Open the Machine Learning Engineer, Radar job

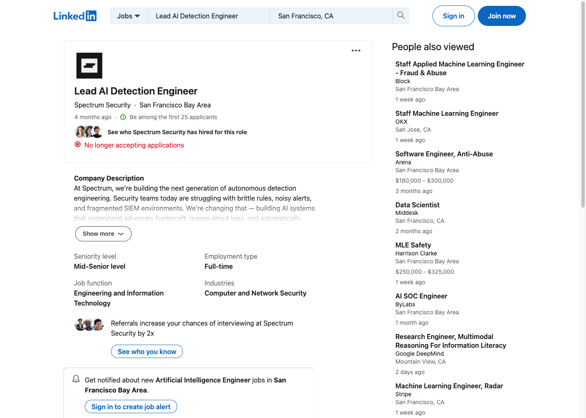click(449, 386)
